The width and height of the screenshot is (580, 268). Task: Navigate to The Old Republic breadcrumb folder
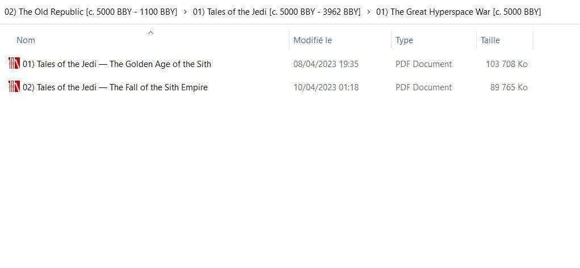pos(91,12)
